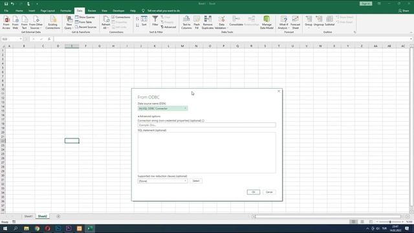Click the Tell me what you want box

161,11
